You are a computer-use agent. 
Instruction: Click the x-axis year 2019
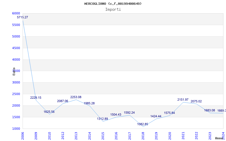(157, 136)
